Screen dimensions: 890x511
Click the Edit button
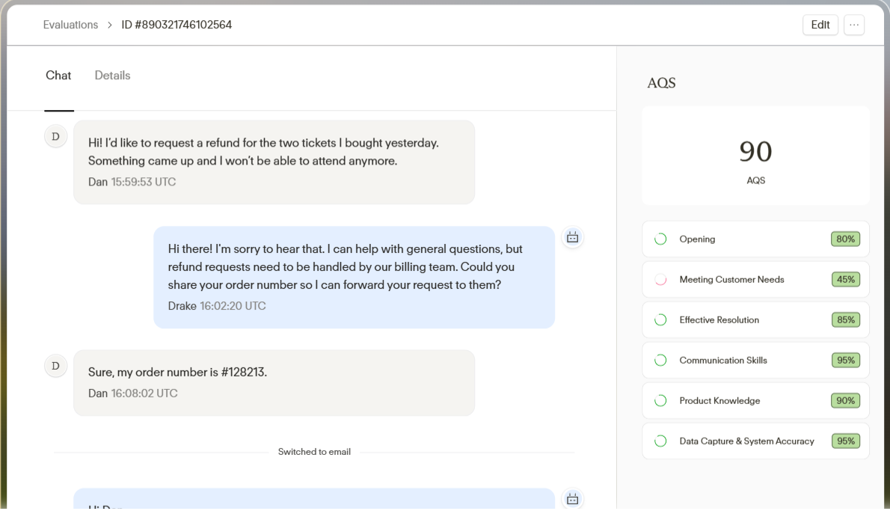tap(820, 25)
